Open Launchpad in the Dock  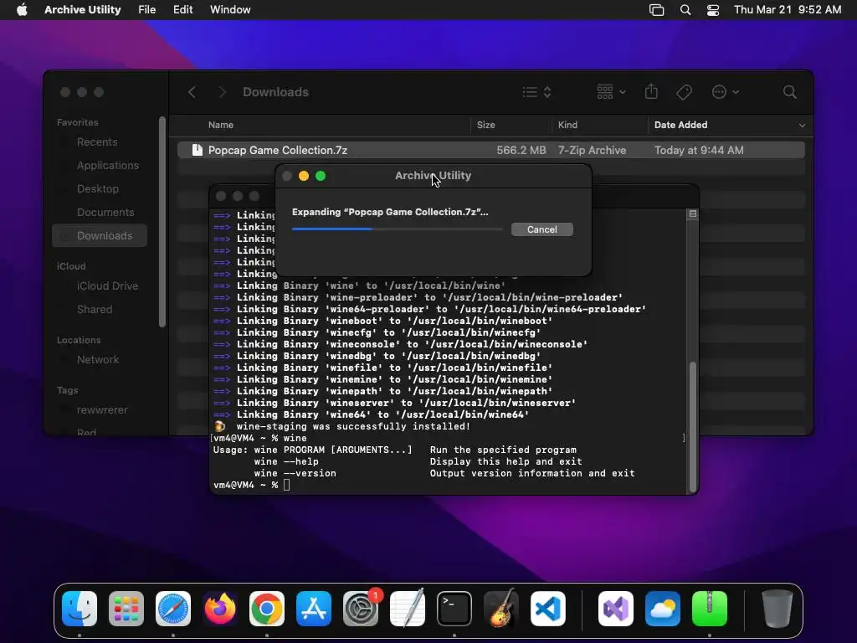tap(126, 609)
